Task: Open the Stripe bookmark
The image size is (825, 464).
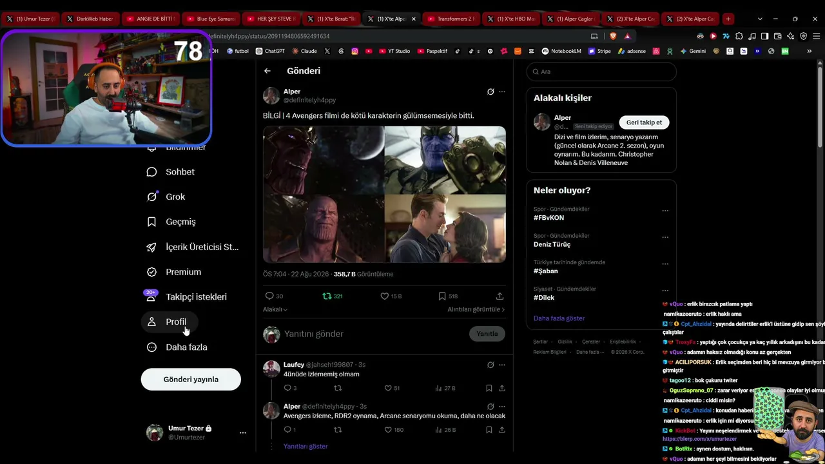Action: click(x=599, y=51)
